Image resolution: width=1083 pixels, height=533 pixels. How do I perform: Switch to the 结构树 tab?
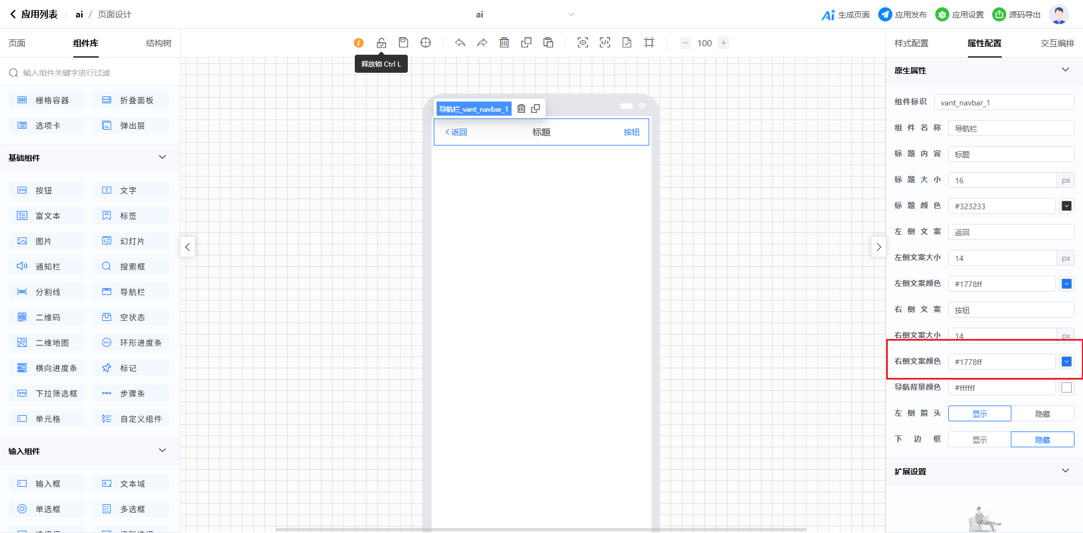(159, 43)
